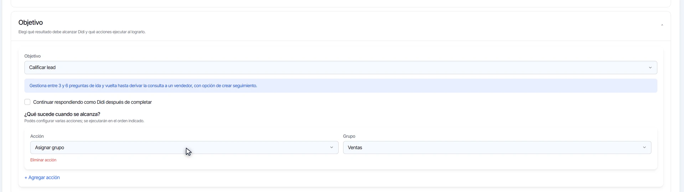Click the chevron arrow in Asignar grupo dropdown
684x192 pixels.
click(x=331, y=148)
